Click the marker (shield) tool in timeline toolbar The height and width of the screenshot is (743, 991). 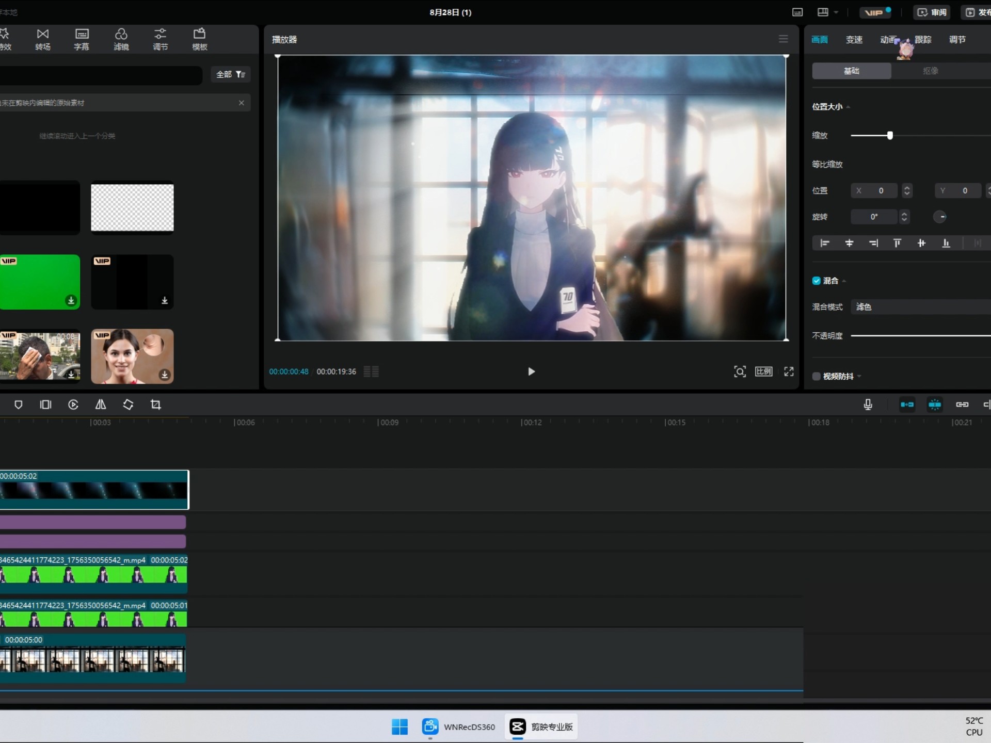click(19, 405)
